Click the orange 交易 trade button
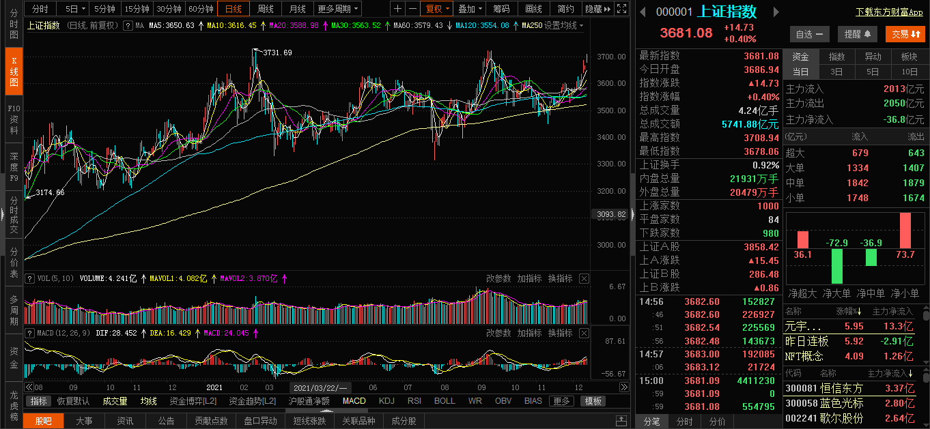The image size is (930, 429). (x=905, y=34)
